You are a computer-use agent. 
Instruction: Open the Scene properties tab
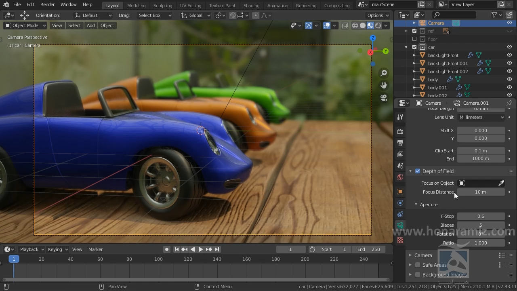(400, 166)
